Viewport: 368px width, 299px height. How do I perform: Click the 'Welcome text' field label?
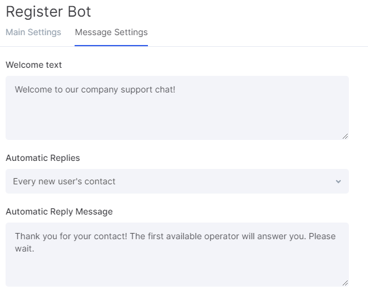[x=33, y=65]
